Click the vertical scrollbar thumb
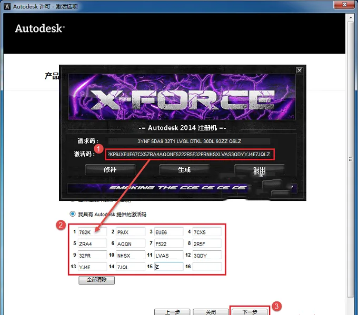Viewport: 358px width, 315px height. tap(351, 159)
